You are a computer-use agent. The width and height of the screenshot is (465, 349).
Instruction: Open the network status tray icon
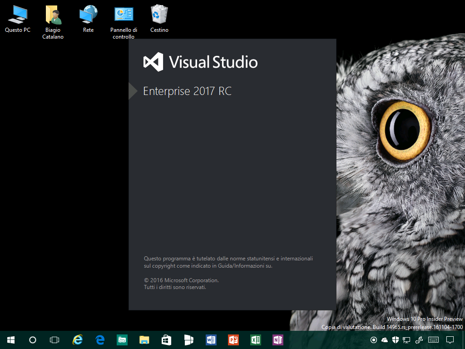pos(406,340)
